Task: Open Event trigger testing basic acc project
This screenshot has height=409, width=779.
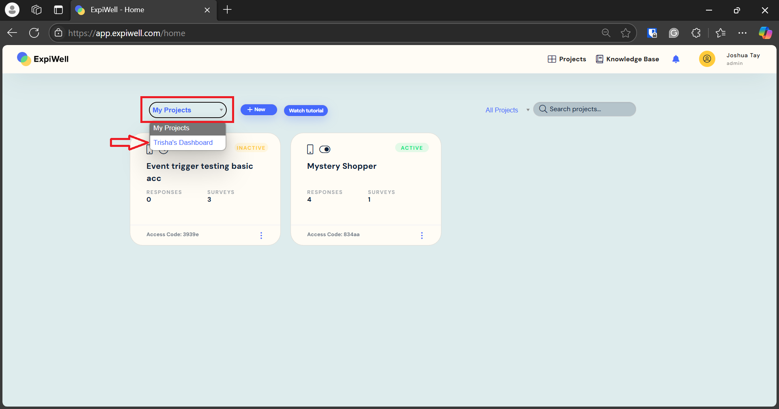Action: tap(200, 172)
